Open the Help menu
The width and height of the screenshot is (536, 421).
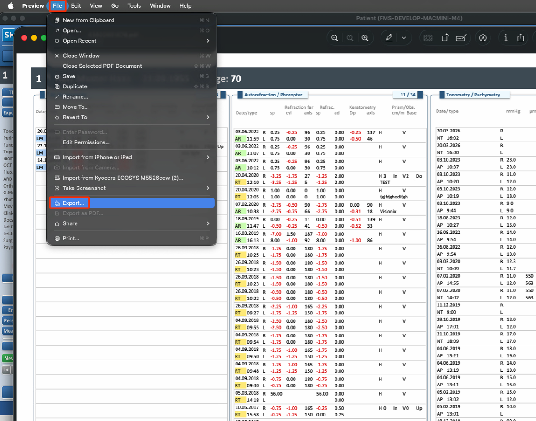185,6
